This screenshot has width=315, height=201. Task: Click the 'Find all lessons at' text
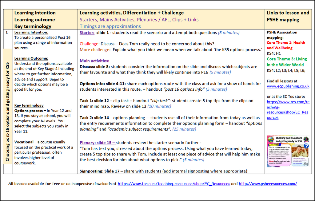click(282, 81)
